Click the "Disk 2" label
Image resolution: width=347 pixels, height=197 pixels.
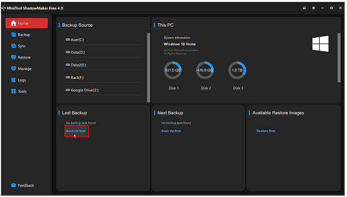click(206, 88)
